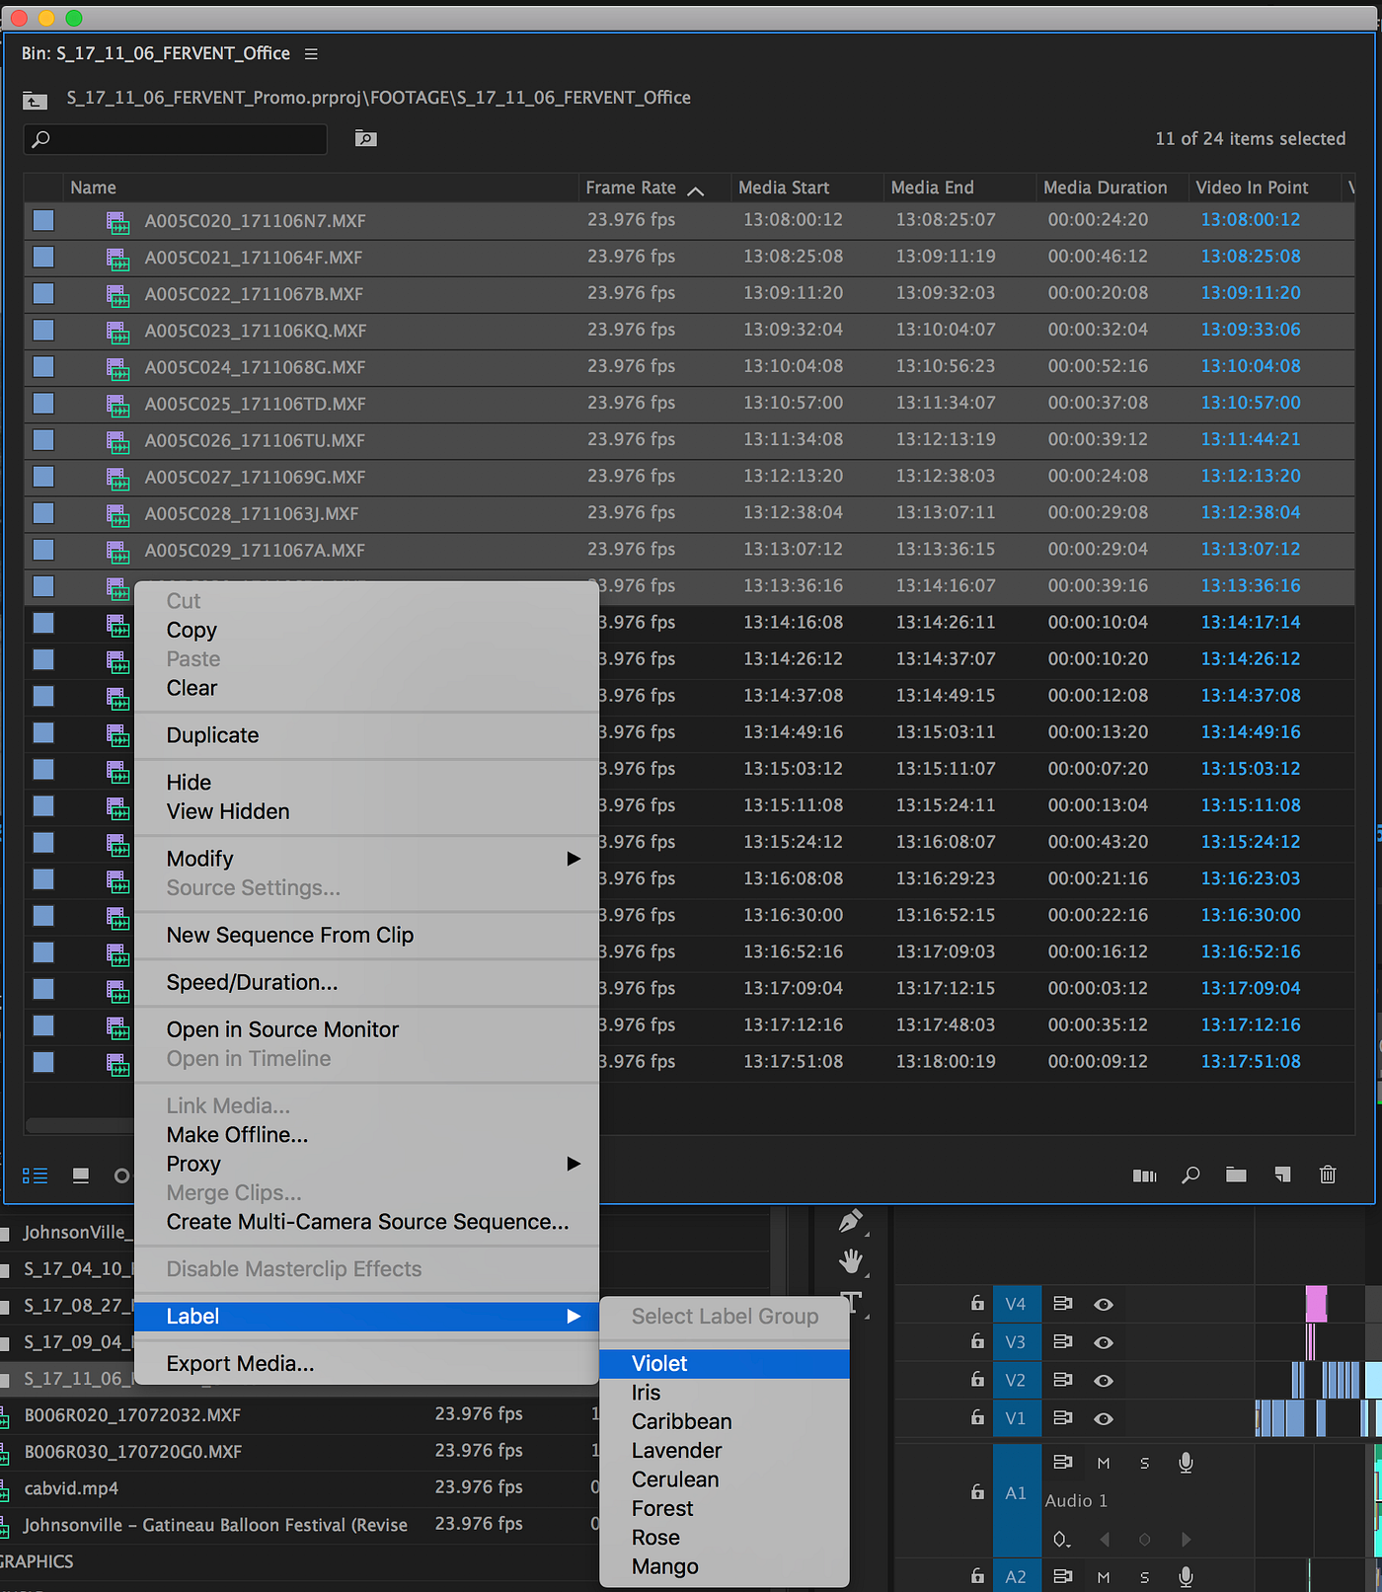Expand the Proxy submenu

click(x=366, y=1164)
